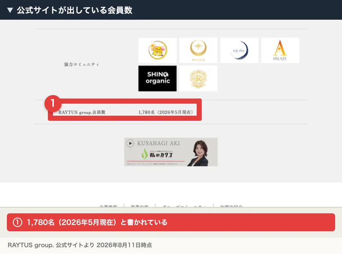Open the 私のカクゴ banner image
Image resolution: width=342 pixels, height=254 pixels.
(x=171, y=152)
